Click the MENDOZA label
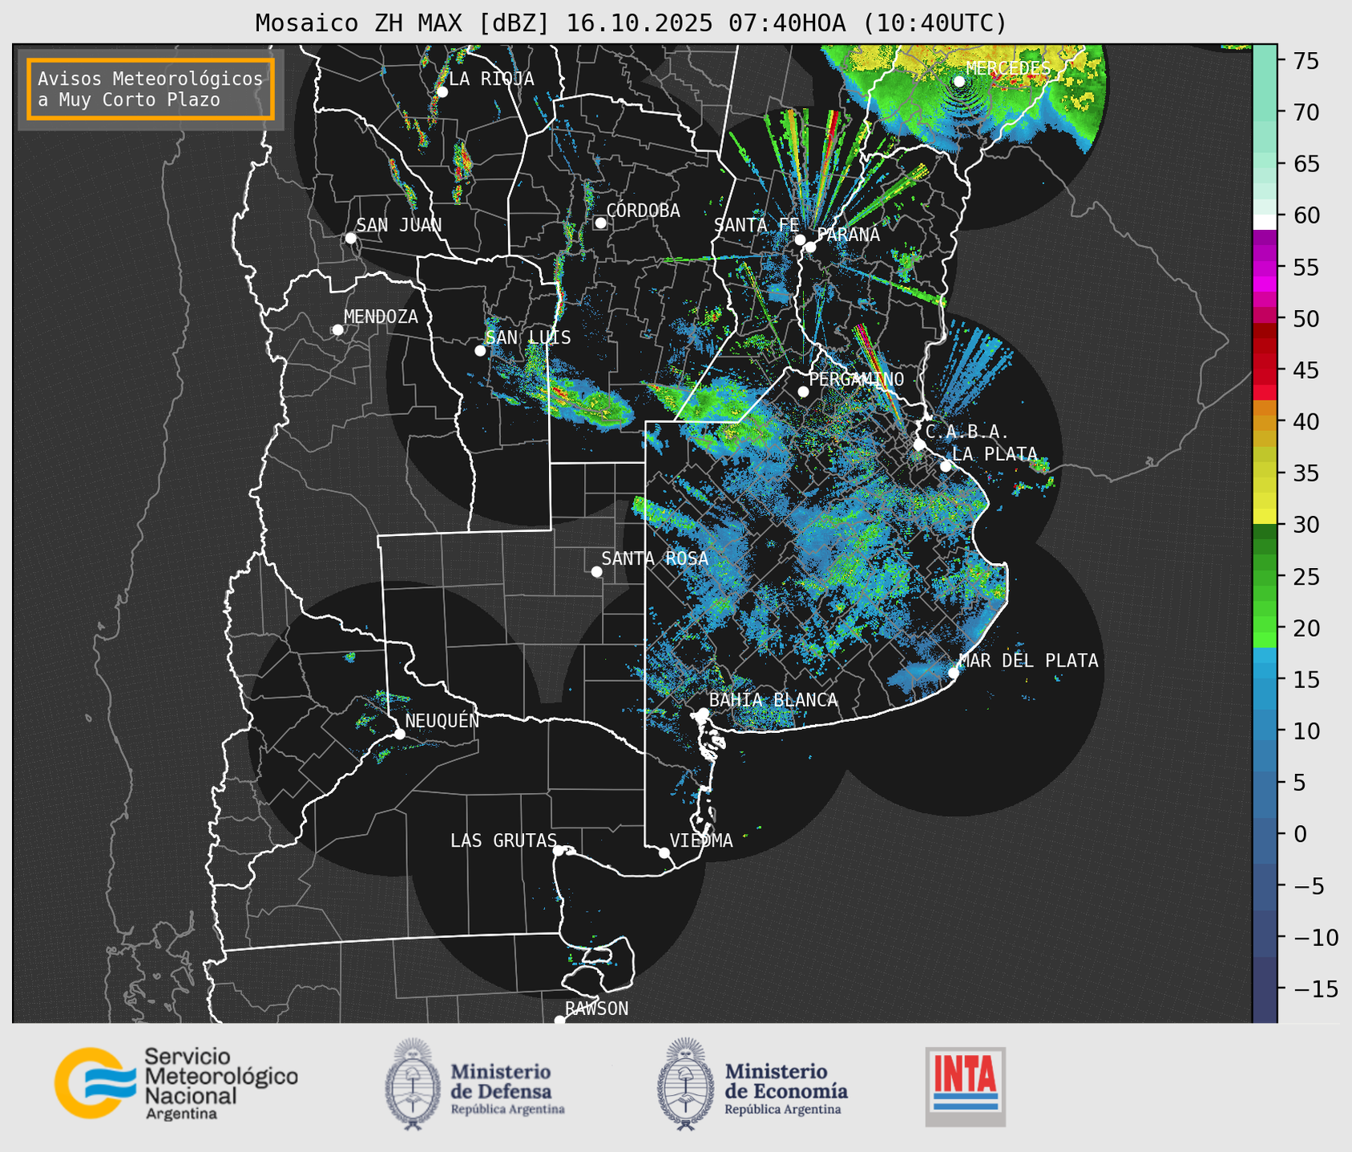Viewport: 1352px width, 1152px height. click(381, 316)
